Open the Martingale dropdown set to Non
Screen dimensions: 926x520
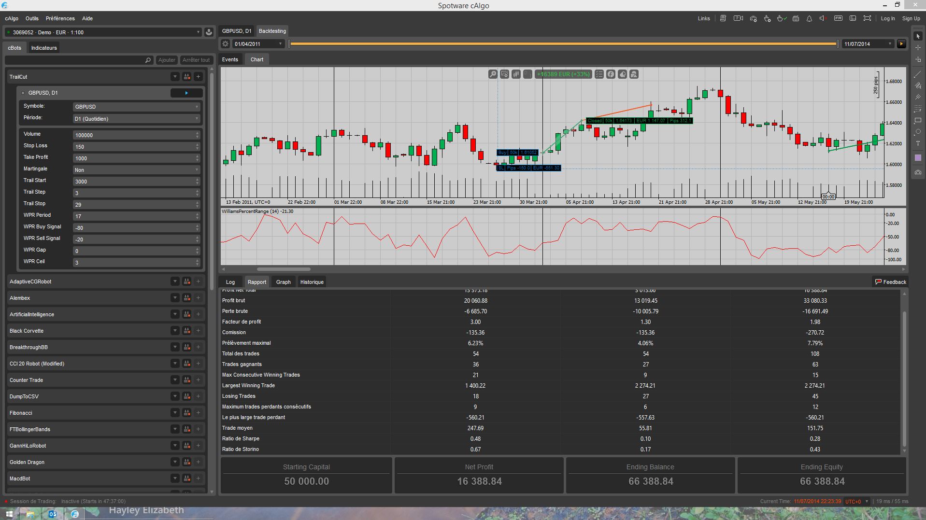[x=136, y=169]
